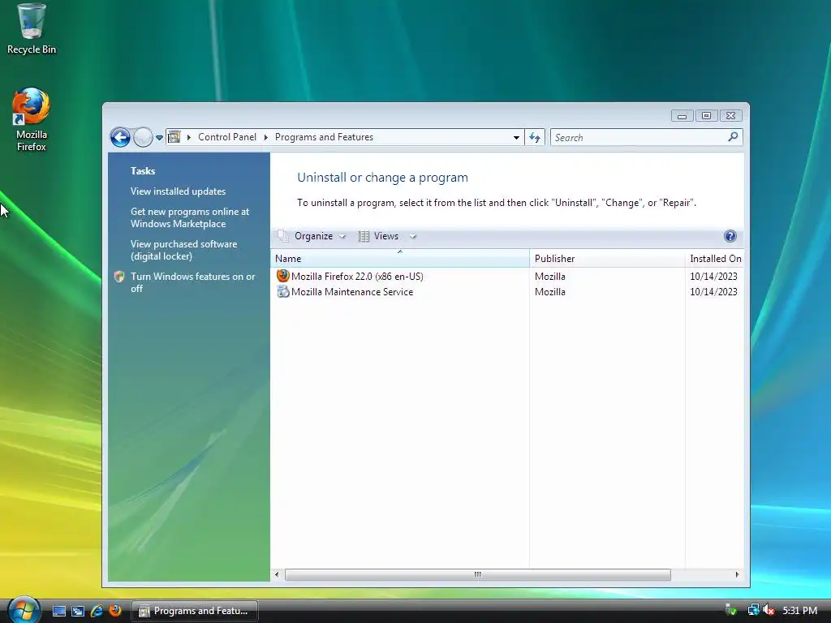
Task: Click the 5:31 PM taskbar clock
Action: [x=799, y=611]
